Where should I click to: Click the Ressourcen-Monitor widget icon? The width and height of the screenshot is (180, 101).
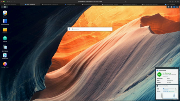157,86
